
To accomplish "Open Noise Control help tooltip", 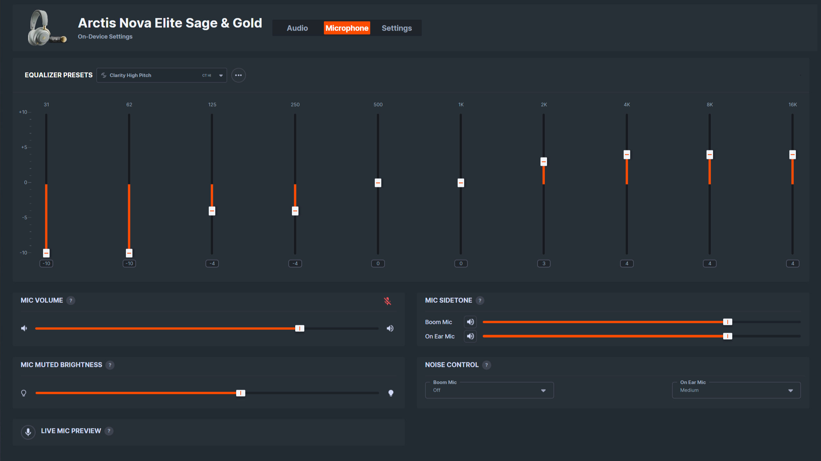I will tap(486, 365).
